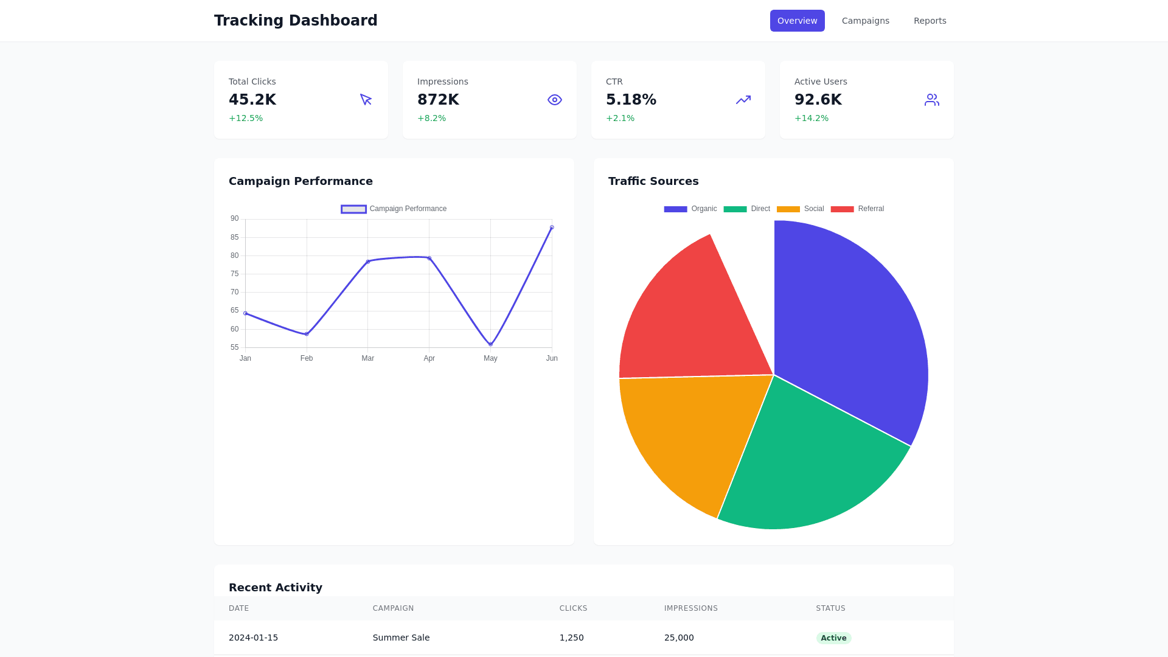Select the Overview navigation button
Screen dimensions: 1168x657
[797, 20]
